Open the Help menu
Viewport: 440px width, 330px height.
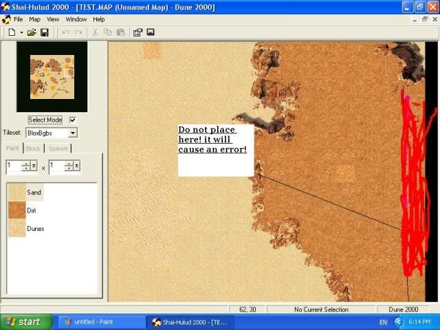point(99,19)
